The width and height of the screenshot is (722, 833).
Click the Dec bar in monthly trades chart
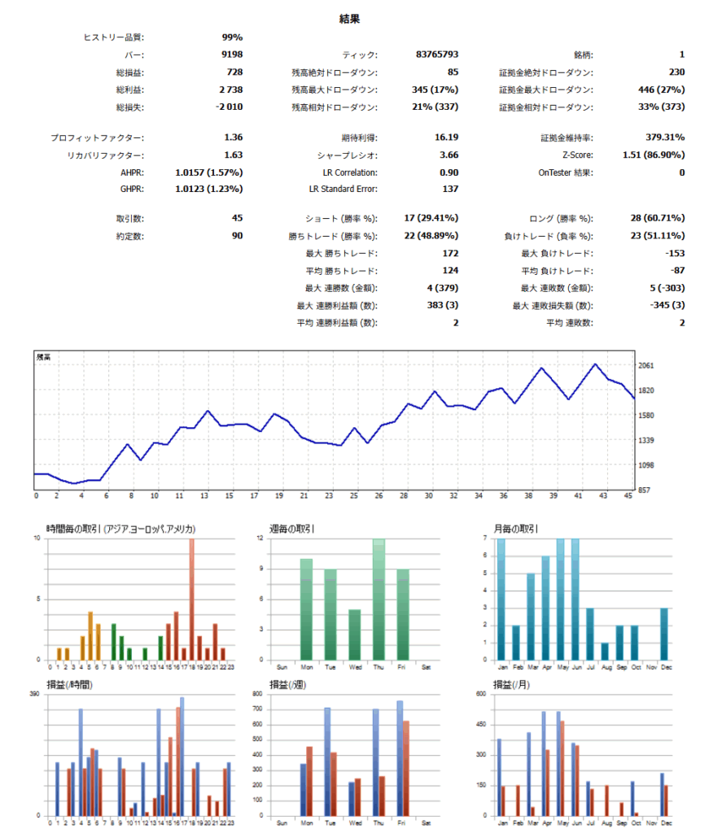663,634
